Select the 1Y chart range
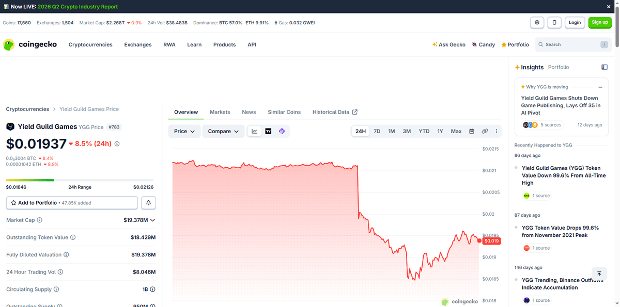Viewport: 620px width, 307px height. pyautogui.click(x=440, y=132)
